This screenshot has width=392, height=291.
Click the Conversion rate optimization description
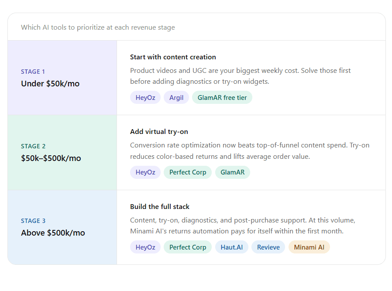pos(250,151)
